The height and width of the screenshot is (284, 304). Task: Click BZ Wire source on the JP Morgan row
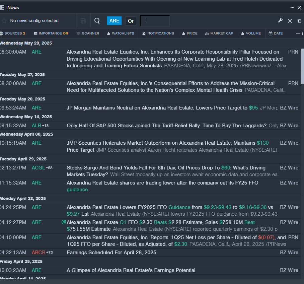[289, 108]
